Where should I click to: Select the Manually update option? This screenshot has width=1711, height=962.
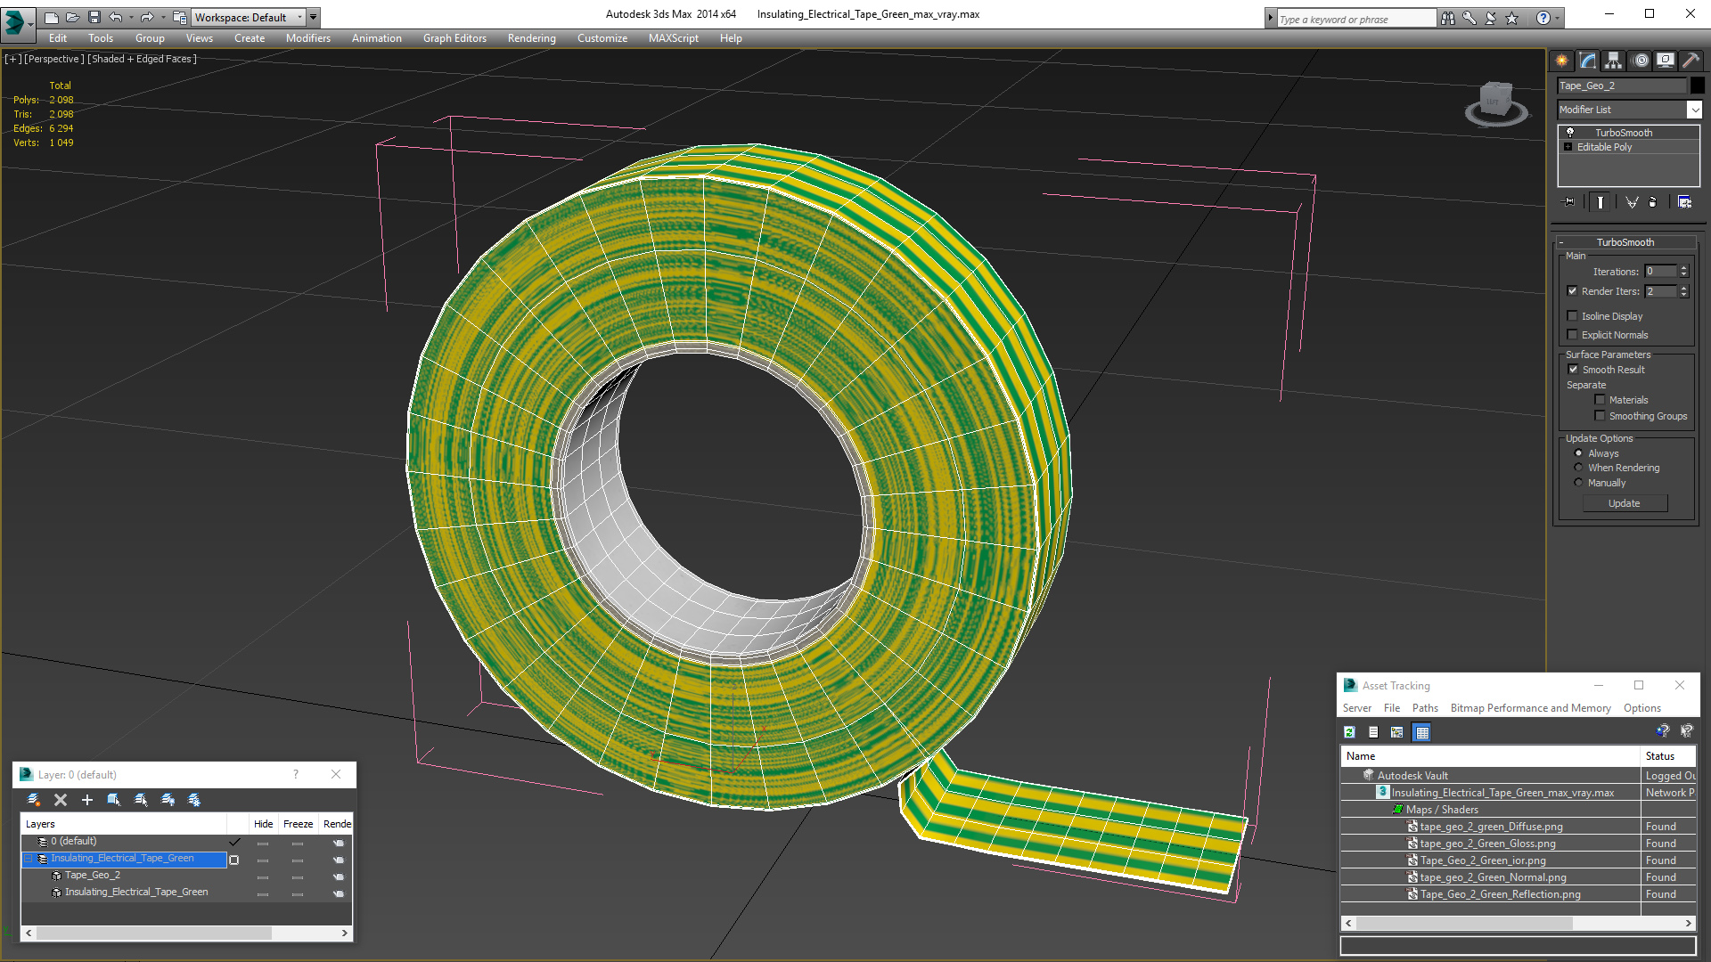[1578, 483]
